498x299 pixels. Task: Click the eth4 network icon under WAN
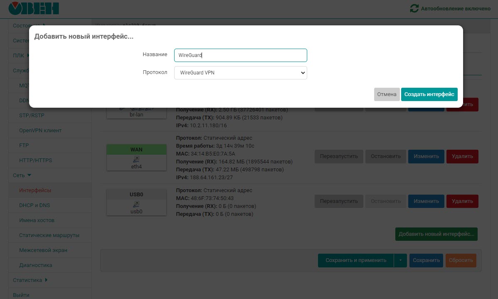tap(136, 159)
